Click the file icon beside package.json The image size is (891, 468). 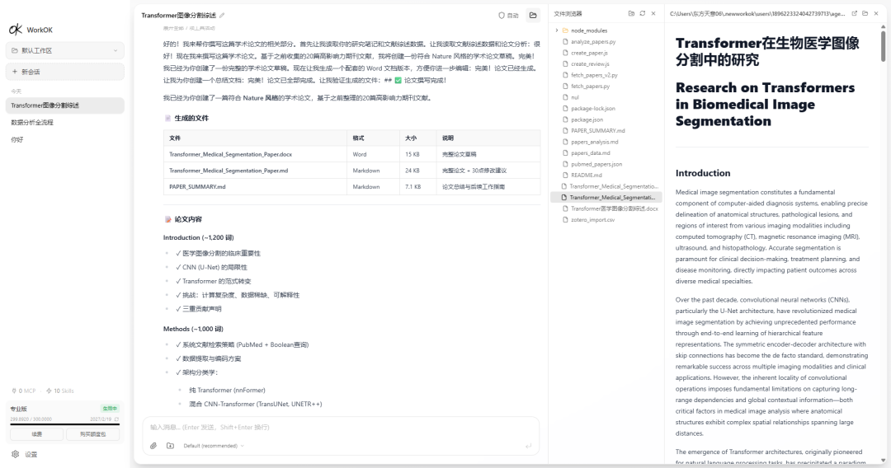[565, 119]
